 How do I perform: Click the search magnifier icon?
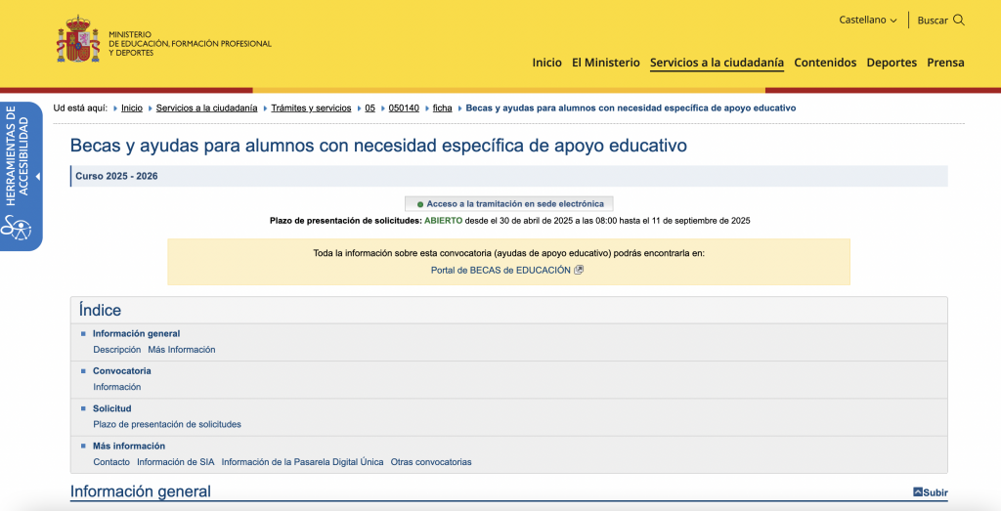pos(959,21)
